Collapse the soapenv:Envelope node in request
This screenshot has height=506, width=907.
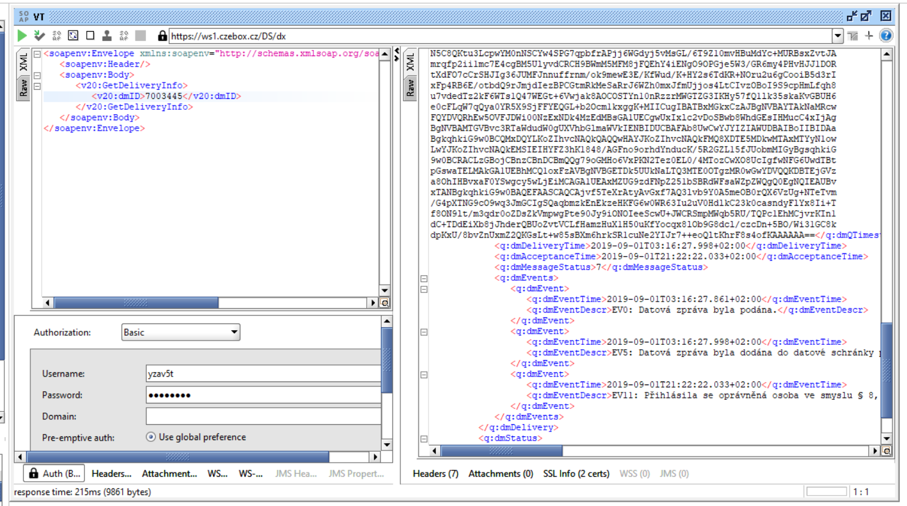click(37, 54)
